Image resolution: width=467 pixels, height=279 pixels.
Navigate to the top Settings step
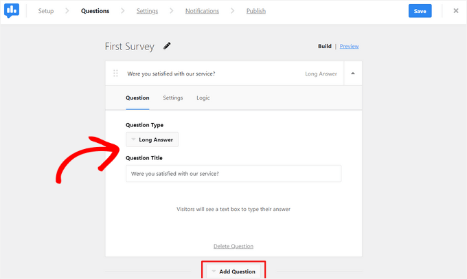click(147, 12)
